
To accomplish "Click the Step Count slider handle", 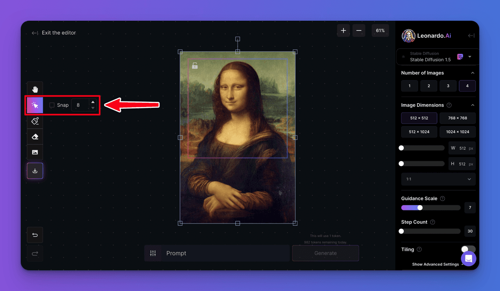I will pyautogui.click(x=401, y=231).
